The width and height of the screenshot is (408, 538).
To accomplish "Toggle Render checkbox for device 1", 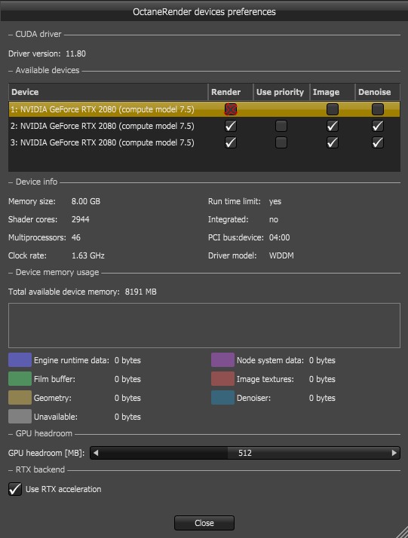I will (231, 109).
